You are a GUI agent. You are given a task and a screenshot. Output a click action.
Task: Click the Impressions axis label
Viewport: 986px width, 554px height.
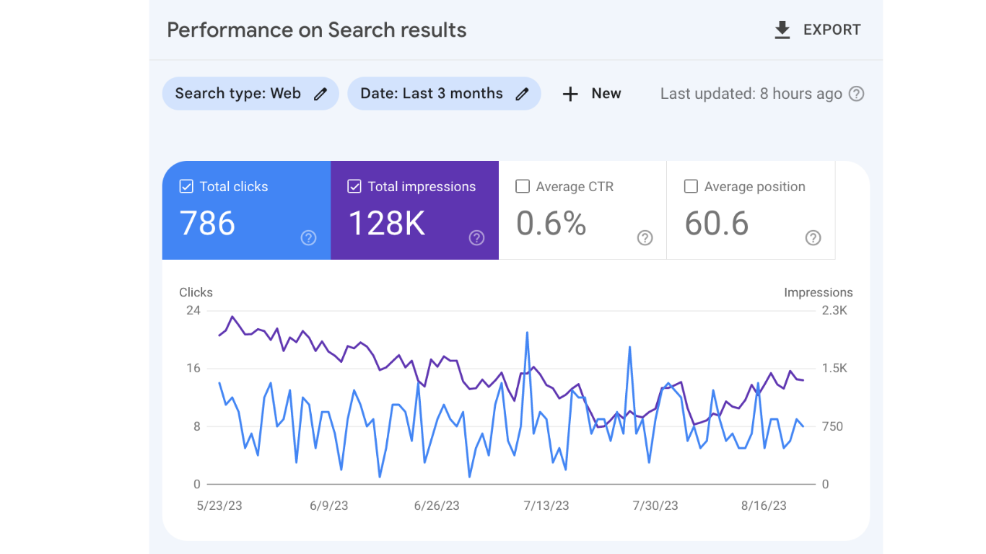pos(819,293)
